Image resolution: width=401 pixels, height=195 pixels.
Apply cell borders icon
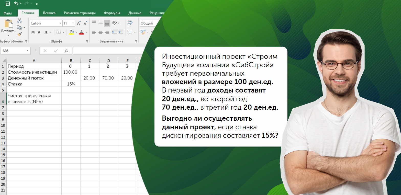[x=58, y=32]
